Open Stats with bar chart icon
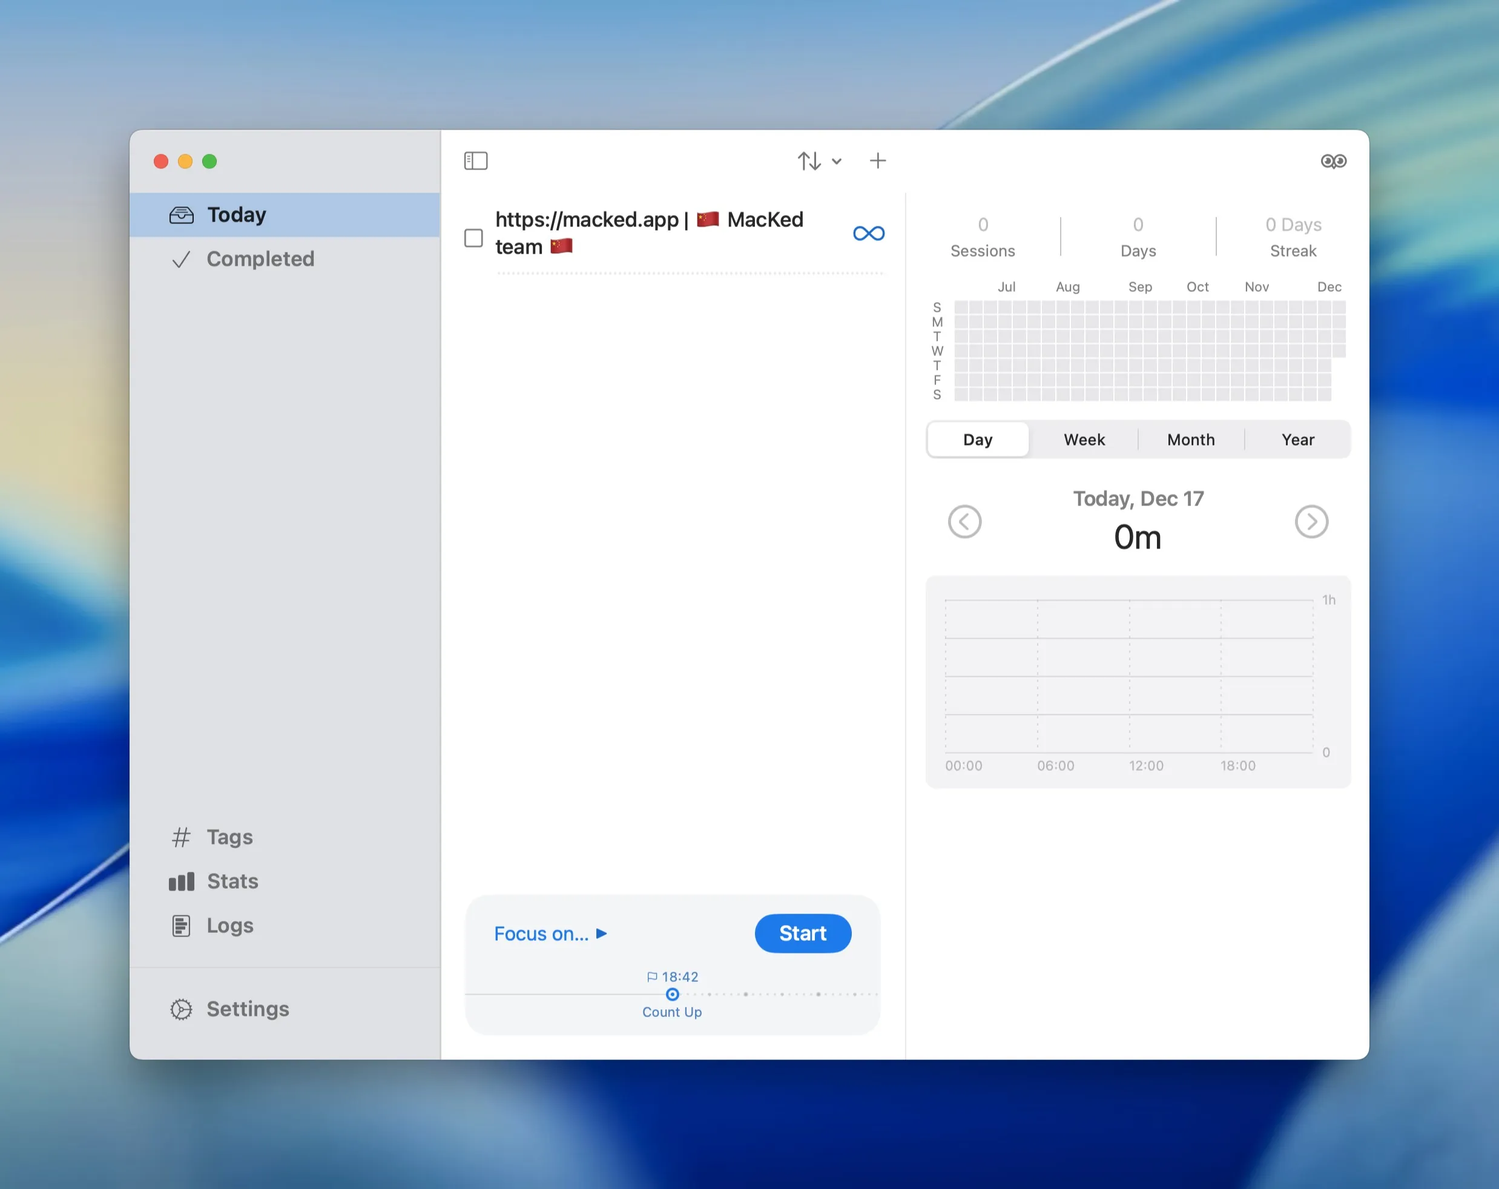The image size is (1499, 1189). point(182,881)
